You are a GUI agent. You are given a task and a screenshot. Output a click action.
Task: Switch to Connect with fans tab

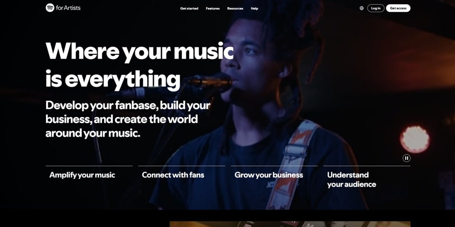coord(173,175)
